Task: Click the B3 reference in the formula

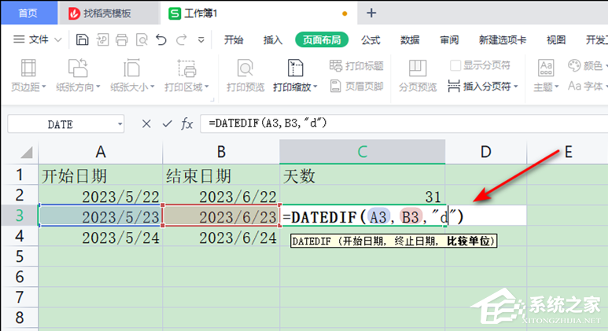Action: click(411, 217)
